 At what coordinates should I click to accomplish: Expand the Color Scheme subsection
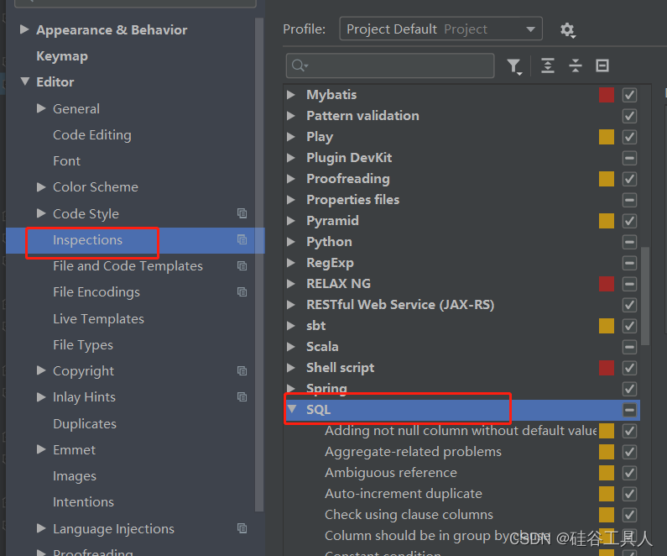click(x=41, y=187)
